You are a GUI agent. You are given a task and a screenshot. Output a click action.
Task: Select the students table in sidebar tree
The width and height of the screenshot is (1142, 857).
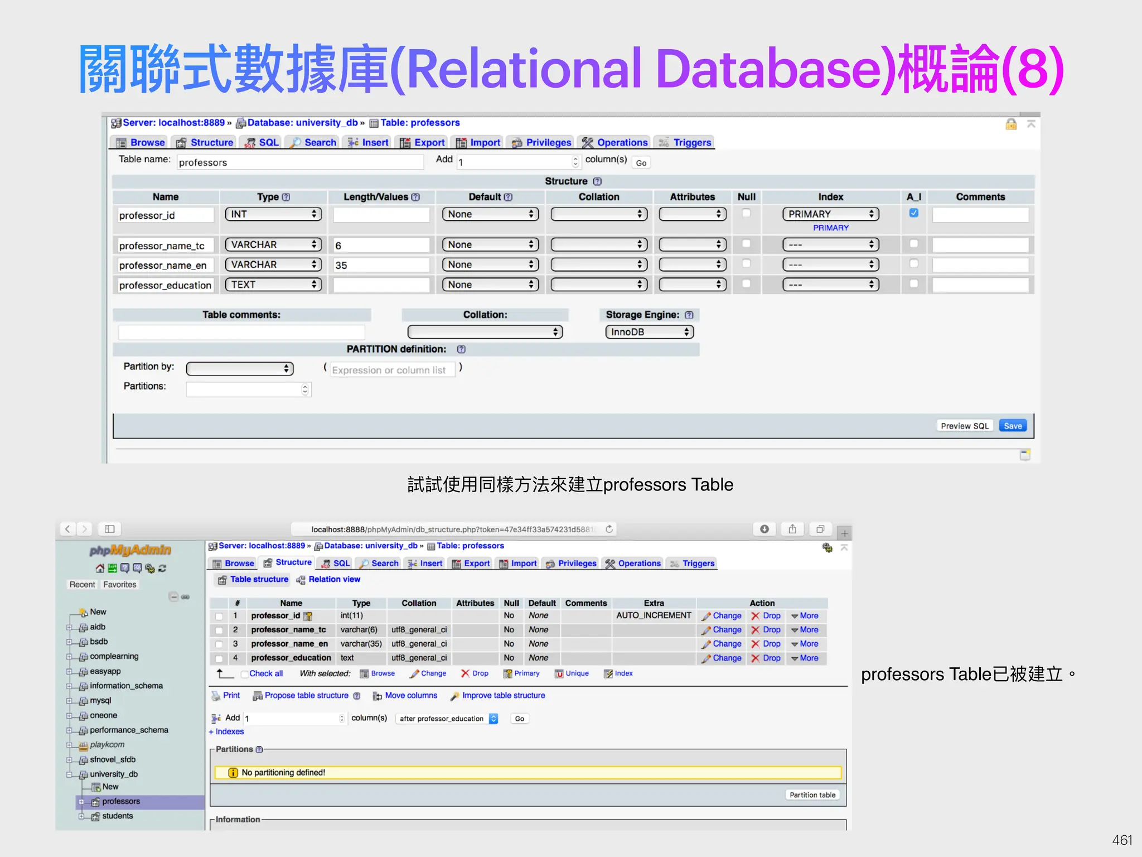[x=118, y=816]
